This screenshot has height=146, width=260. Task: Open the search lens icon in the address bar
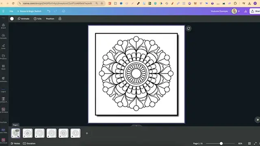97,3
